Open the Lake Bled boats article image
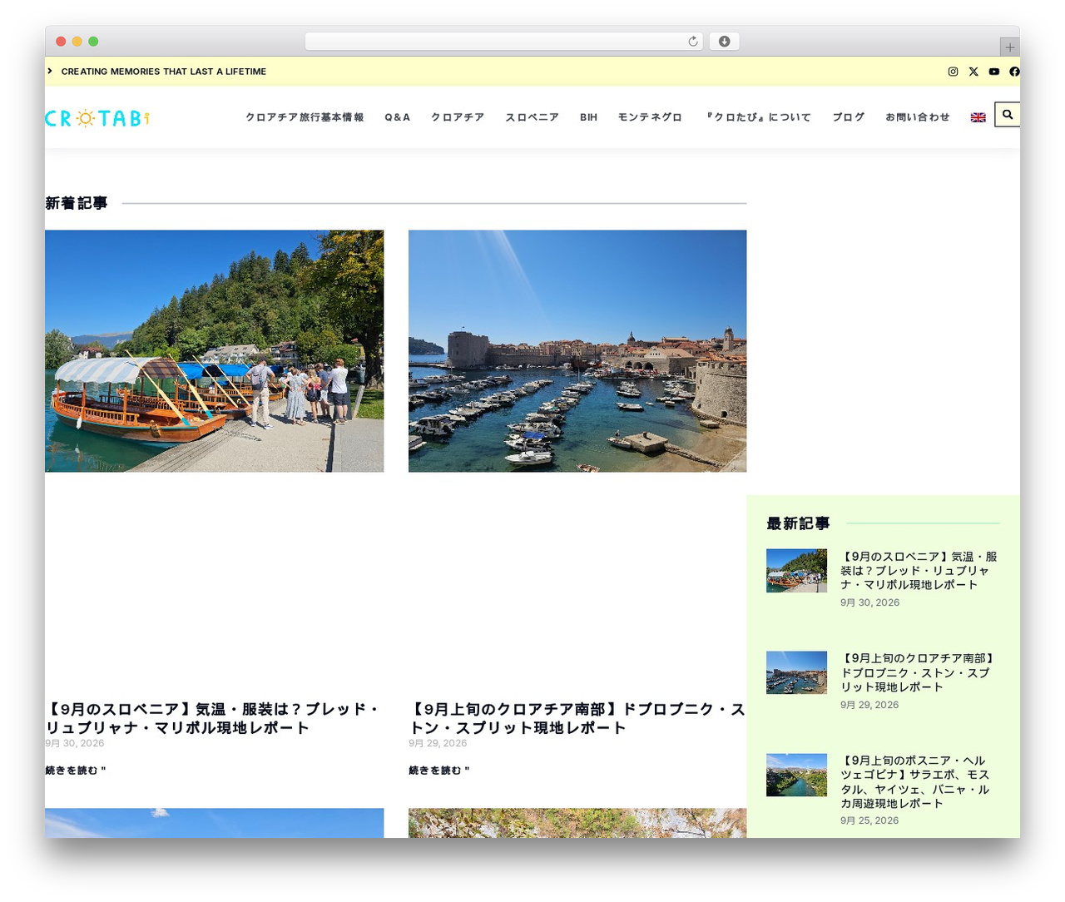The height and width of the screenshot is (902, 1065). click(215, 351)
